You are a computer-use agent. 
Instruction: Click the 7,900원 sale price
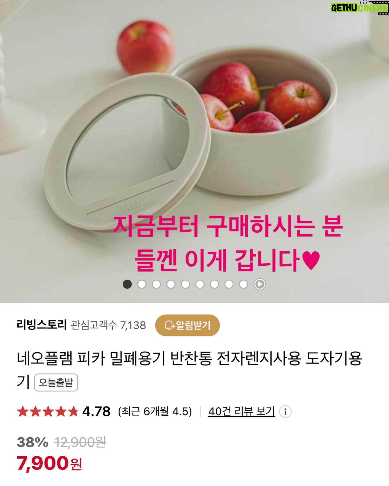pos(49,463)
